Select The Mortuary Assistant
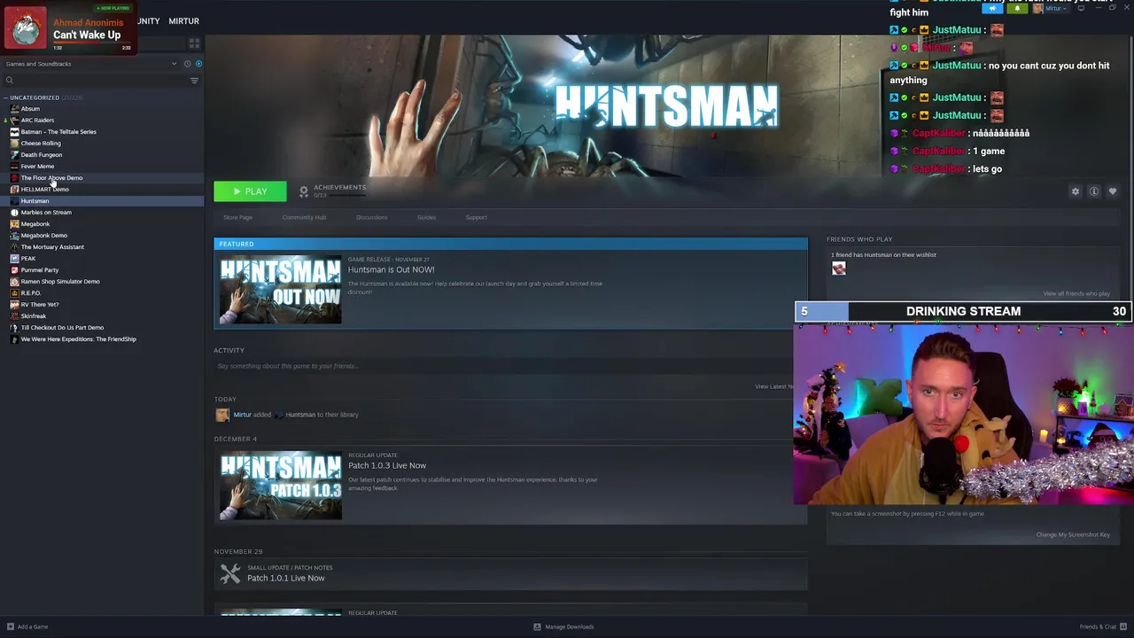 52,247
